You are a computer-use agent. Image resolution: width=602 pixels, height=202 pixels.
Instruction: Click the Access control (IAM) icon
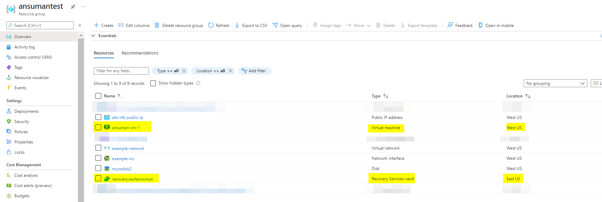9,57
